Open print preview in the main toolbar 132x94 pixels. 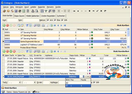(37, 11)
